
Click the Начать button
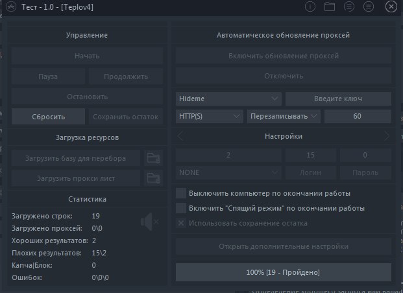point(86,56)
